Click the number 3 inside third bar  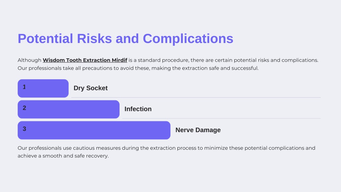pos(24,129)
